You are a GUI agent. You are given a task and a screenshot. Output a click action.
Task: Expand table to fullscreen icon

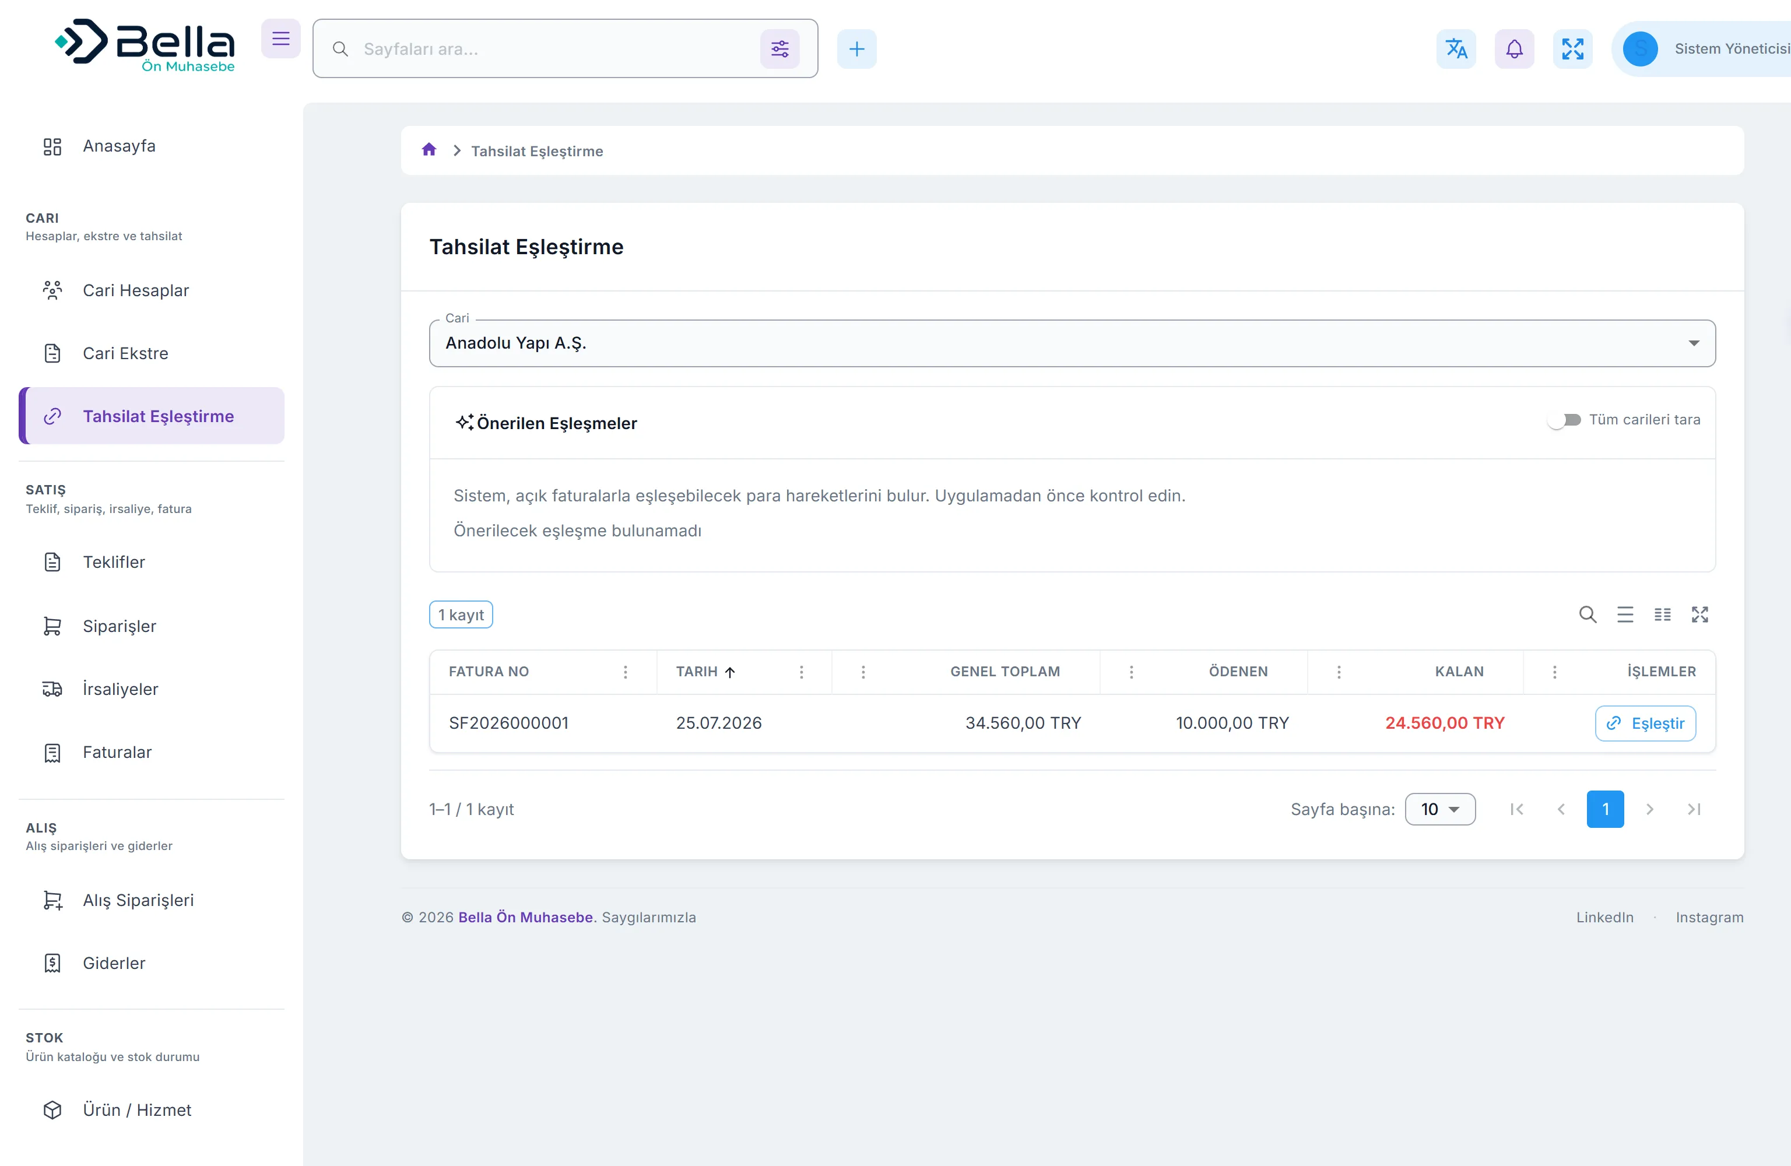click(x=1700, y=614)
